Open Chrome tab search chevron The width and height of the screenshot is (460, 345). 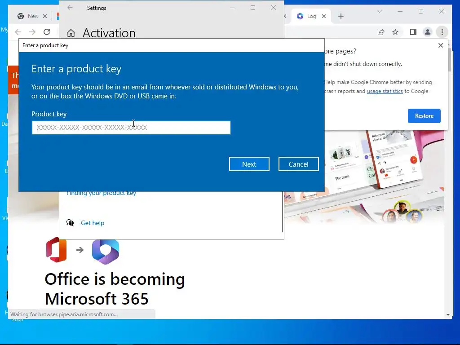tap(379, 11)
